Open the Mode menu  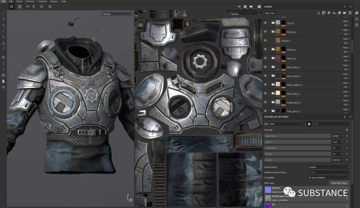(19, 1)
